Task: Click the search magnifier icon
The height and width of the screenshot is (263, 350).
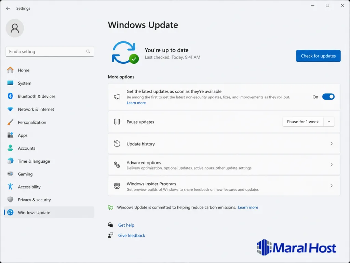Action: (x=88, y=51)
